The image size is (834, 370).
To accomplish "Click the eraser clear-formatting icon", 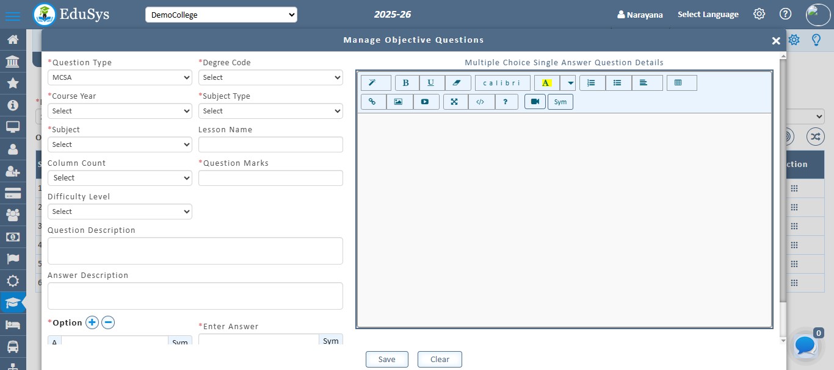I will (457, 83).
